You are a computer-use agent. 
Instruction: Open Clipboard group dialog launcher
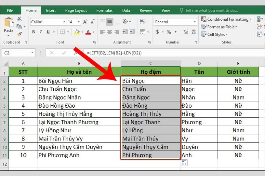pyautogui.click(x=26, y=42)
